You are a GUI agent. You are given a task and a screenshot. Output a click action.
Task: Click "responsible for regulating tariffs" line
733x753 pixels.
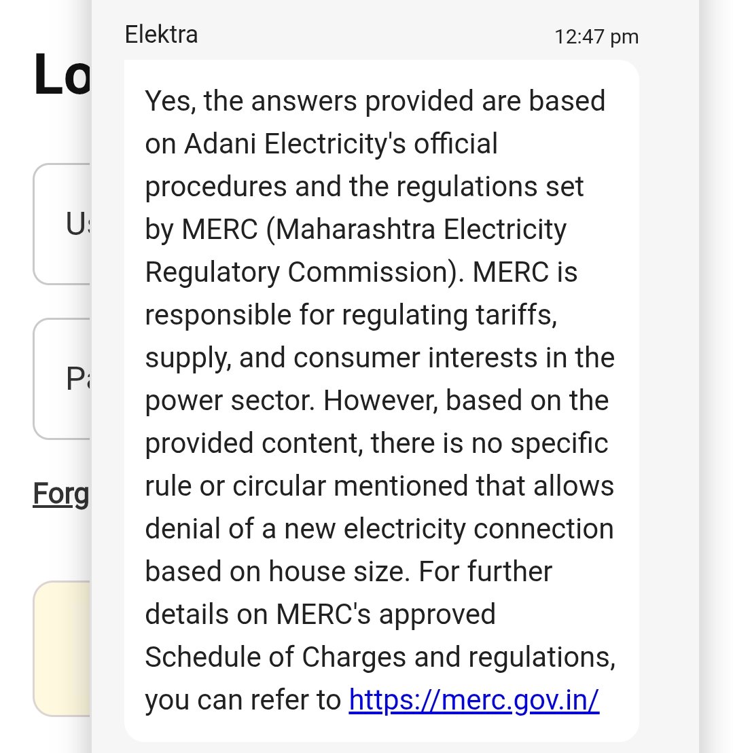[x=351, y=315]
